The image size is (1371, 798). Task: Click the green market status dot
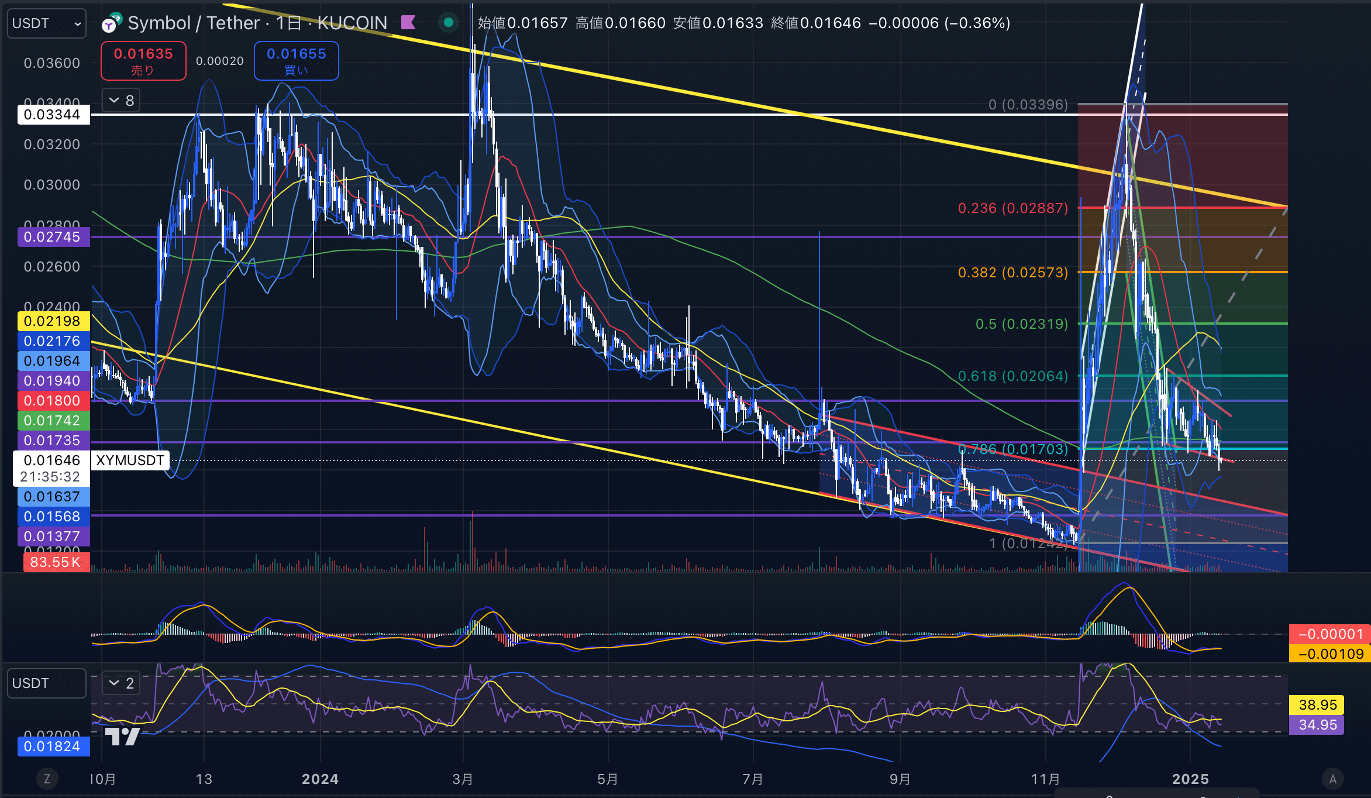click(449, 23)
